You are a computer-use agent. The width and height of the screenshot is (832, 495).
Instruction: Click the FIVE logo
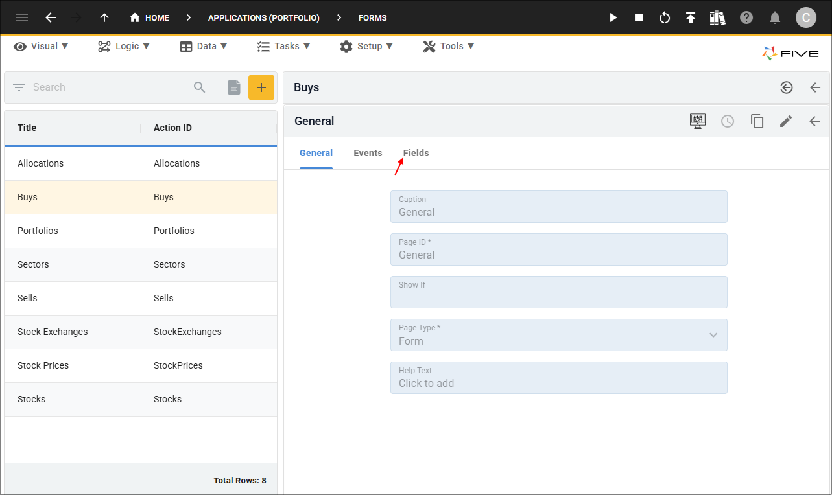coord(790,54)
